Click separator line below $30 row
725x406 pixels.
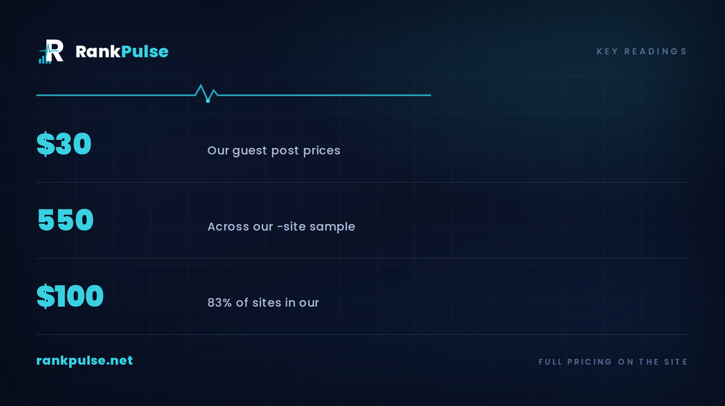click(362, 182)
